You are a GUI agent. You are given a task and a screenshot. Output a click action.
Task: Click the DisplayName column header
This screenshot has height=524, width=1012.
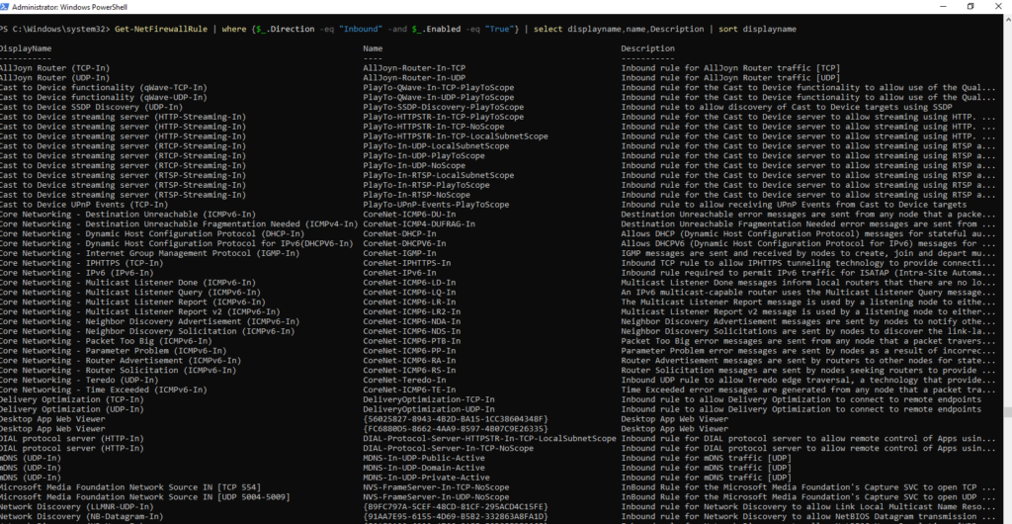click(x=26, y=48)
